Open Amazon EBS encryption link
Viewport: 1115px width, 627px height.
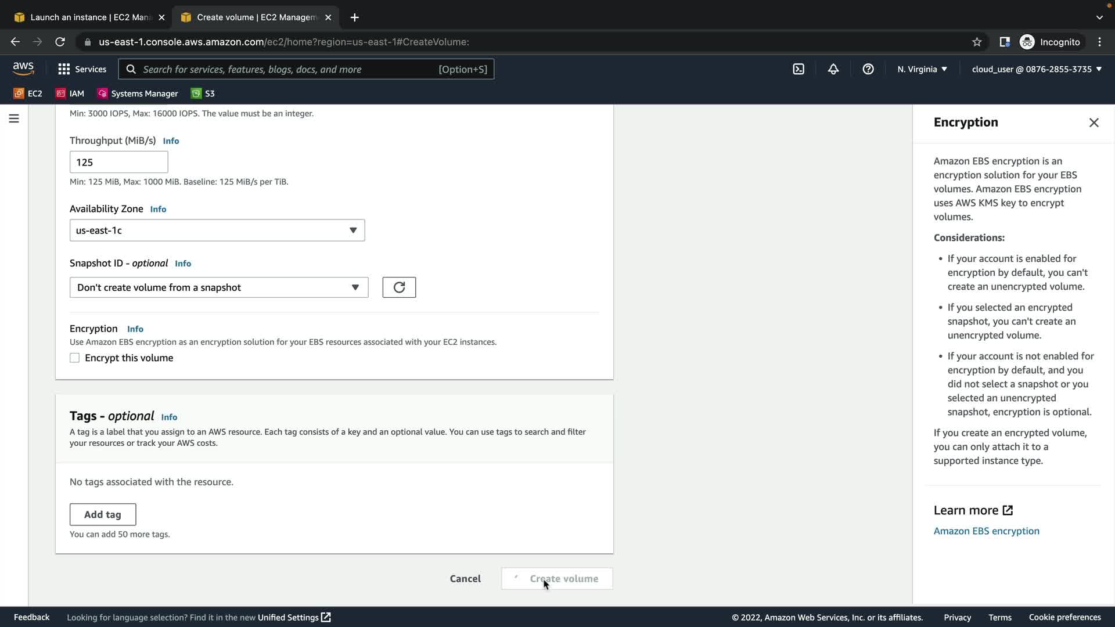point(986,531)
